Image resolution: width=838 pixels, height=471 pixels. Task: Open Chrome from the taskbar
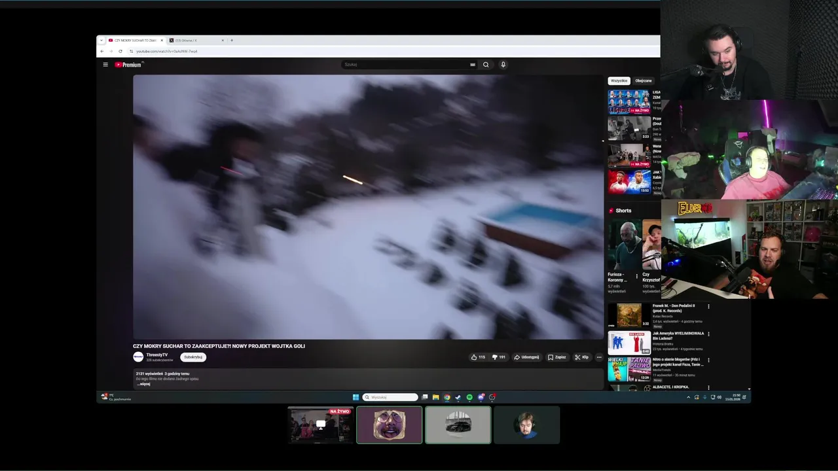[x=446, y=397]
